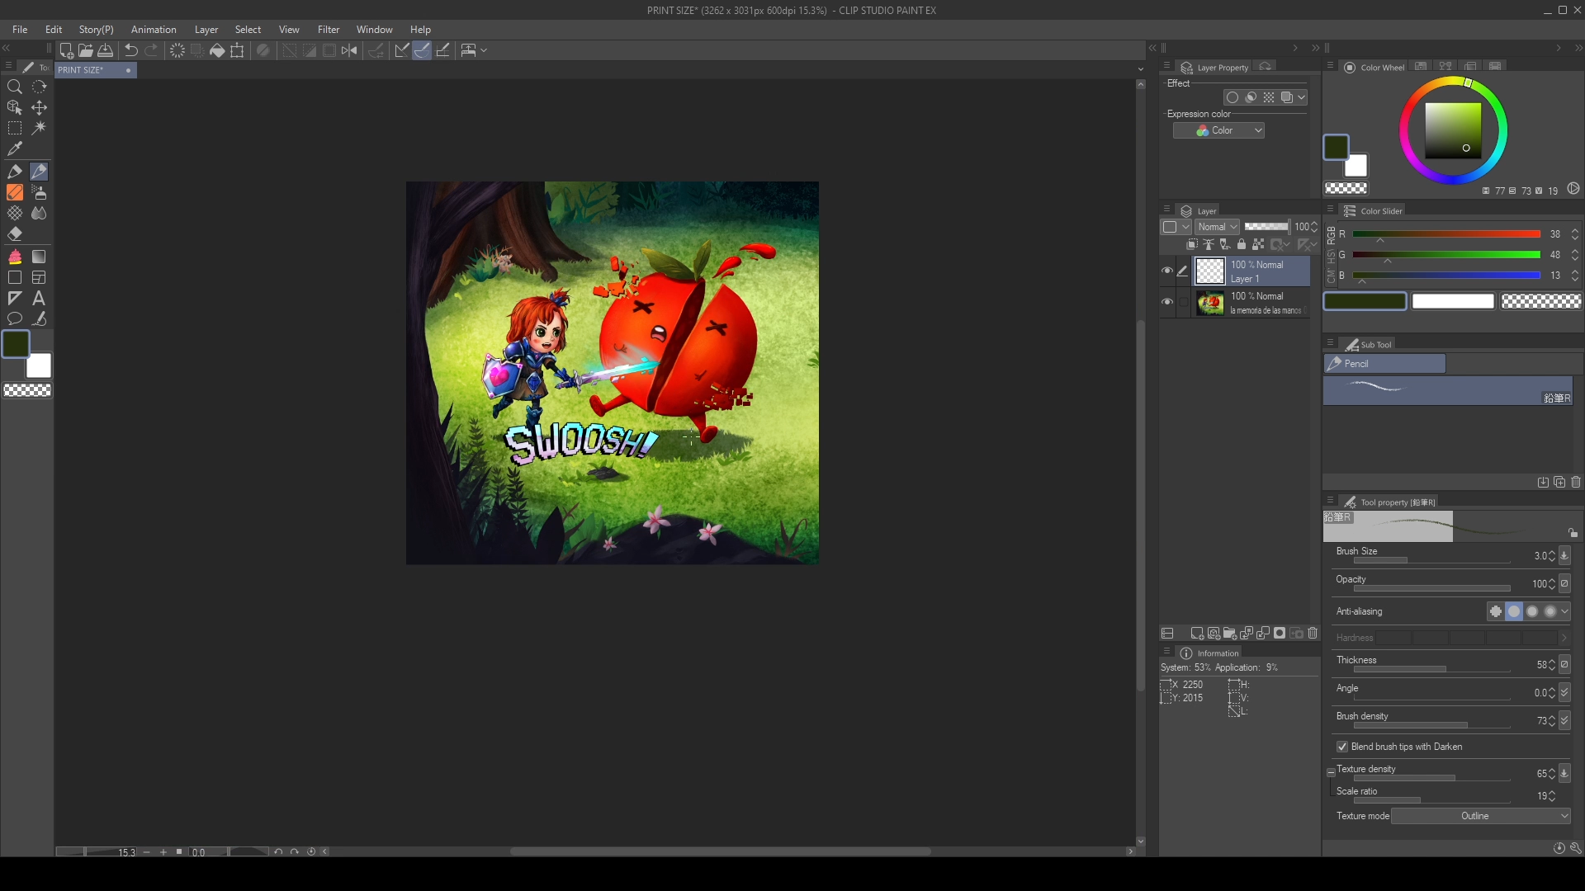Select the weak anti-aliasing option

coord(1514,611)
